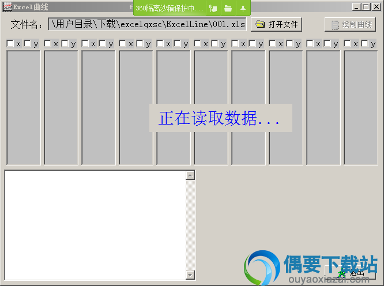The image size is (384, 286).
Task: Click the 打开文件 open file button
Action: coord(276,24)
